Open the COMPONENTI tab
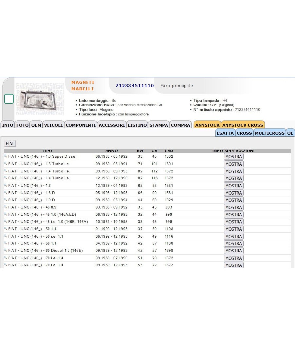The width and height of the screenshot is (295, 345). 81,125
